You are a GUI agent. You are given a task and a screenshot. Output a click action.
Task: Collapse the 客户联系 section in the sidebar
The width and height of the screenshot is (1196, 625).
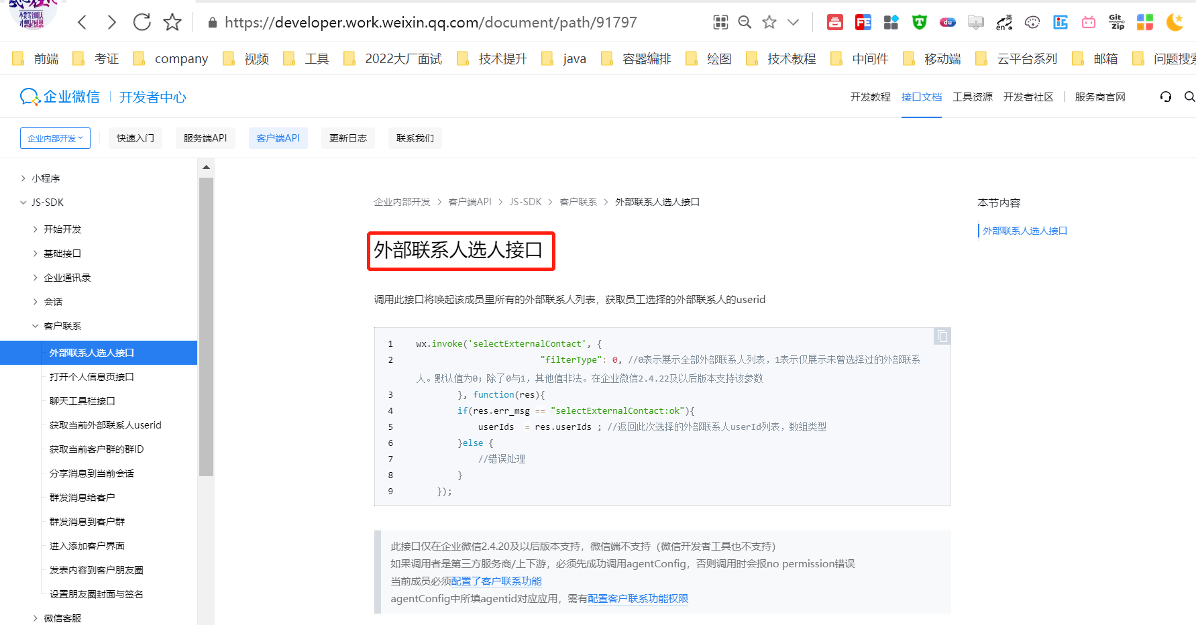click(x=64, y=325)
